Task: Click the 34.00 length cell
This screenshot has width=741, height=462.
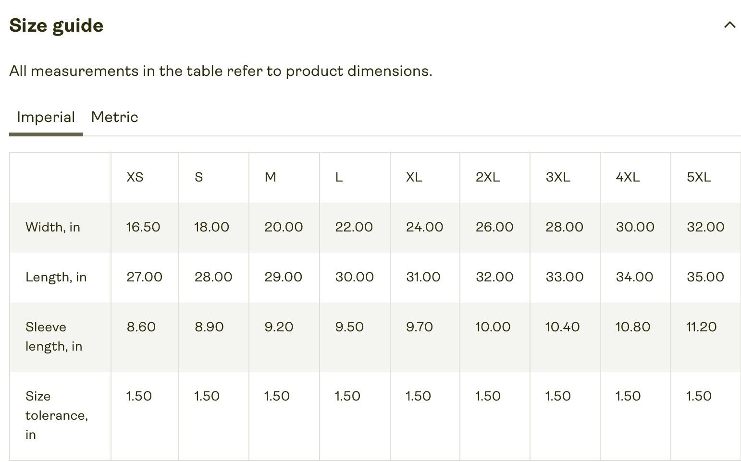Action: pos(634,277)
